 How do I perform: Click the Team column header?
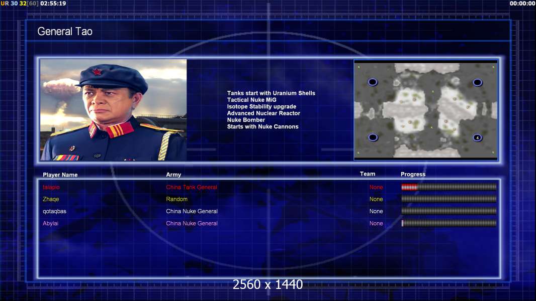pyautogui.click(x=368, y=174)
